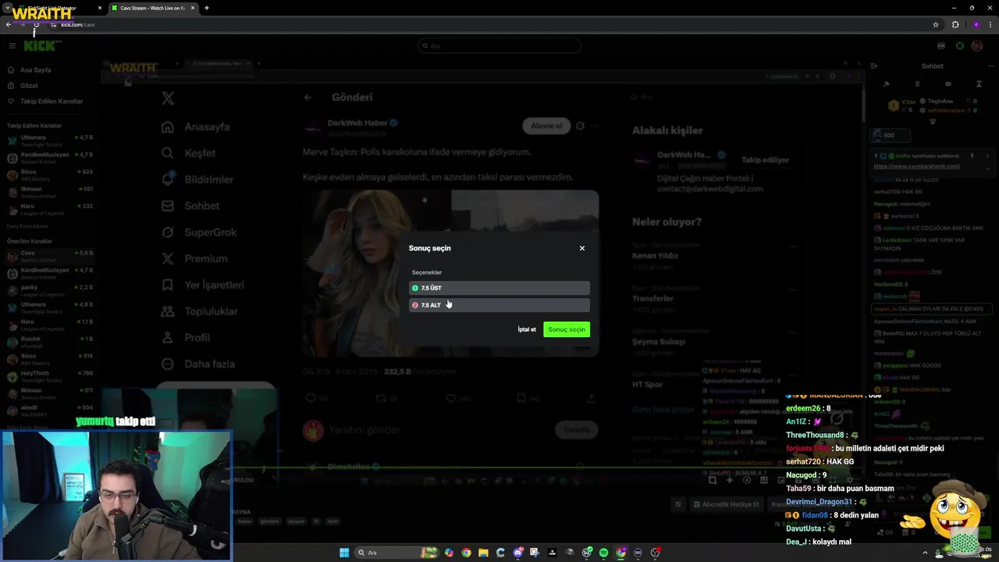The width and height of the screenshot is (999, 562).
Task: Open the Kenan Yıldız trending topic
Action: click(655, 256)
